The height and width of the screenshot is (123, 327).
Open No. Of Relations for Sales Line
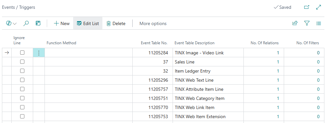click(278, 62)
